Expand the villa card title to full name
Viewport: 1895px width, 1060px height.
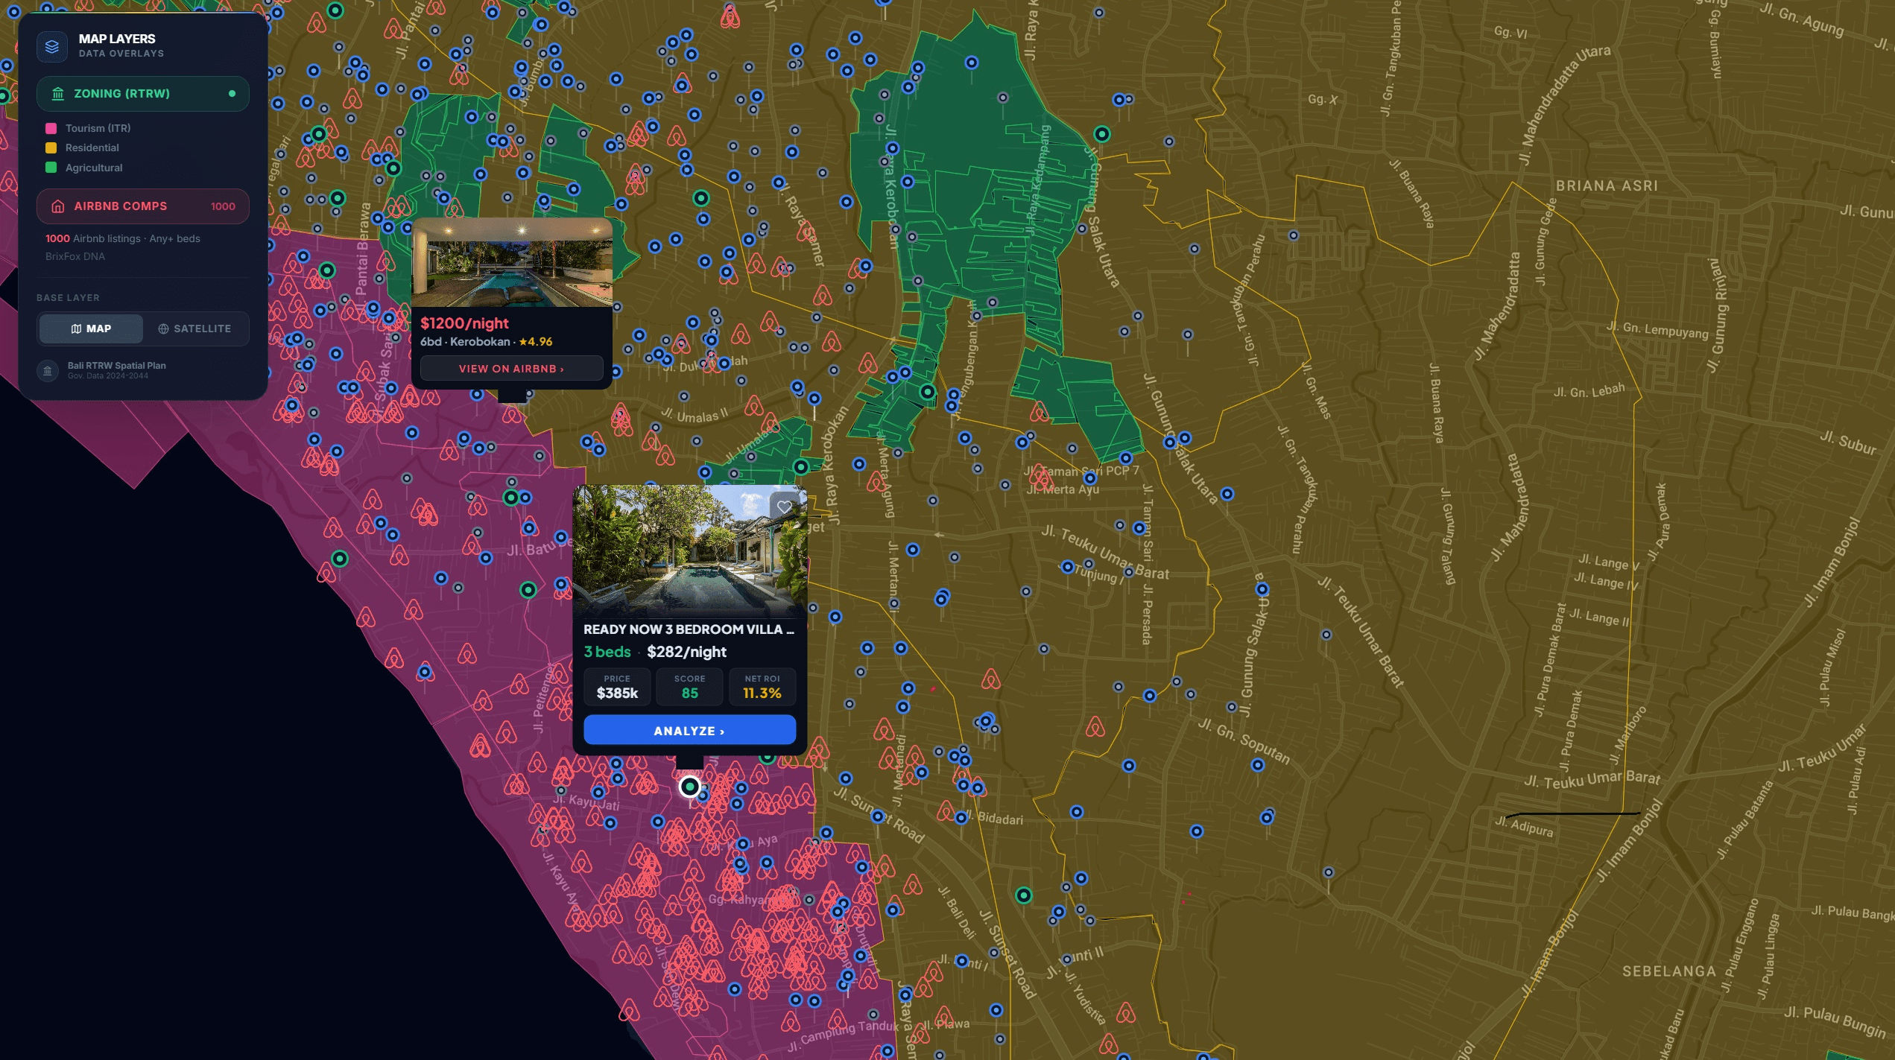click(x=689, y=628)
